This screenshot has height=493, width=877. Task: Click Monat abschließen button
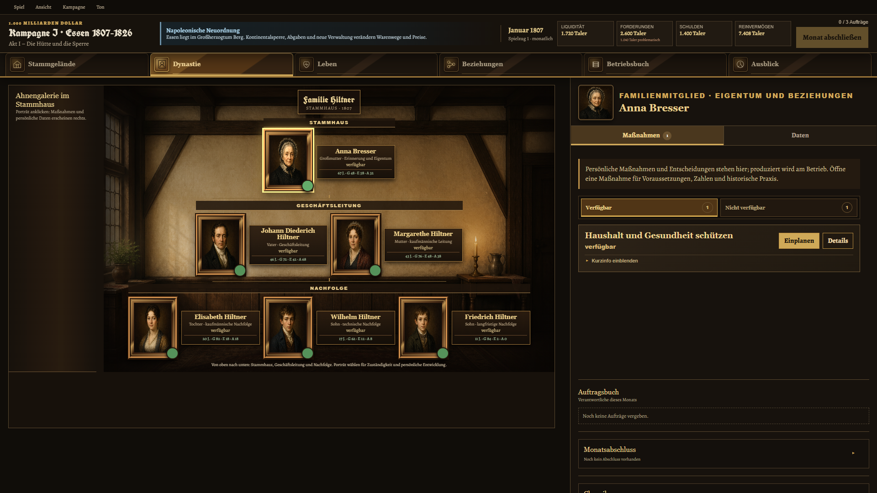coord(832,37)
